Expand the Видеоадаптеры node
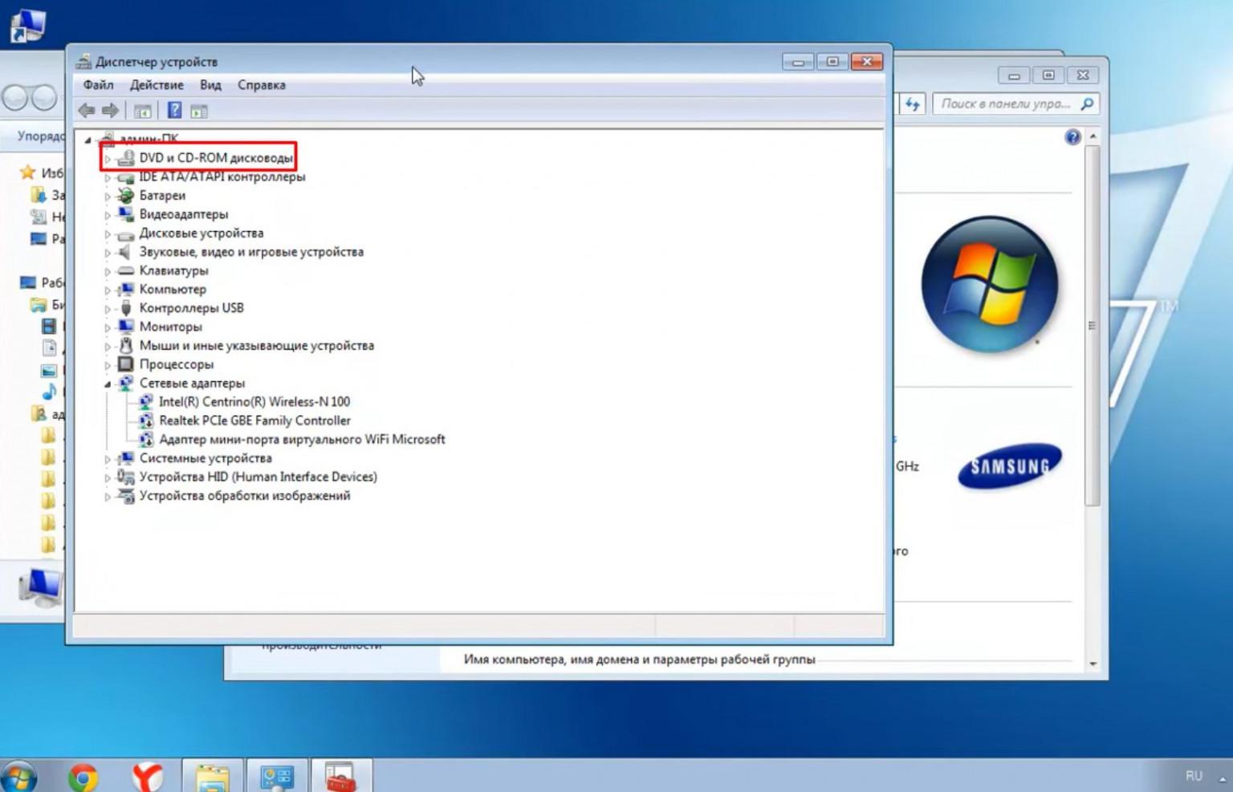Image resolution: width=1233 pixels, height=792 pixels. click(108, 215)
